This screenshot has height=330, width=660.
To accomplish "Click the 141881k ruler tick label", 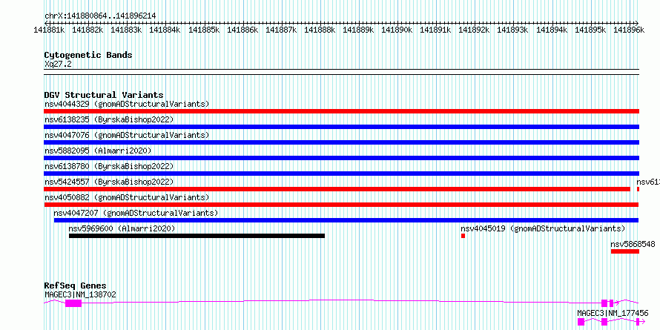I will click(49, 30).
